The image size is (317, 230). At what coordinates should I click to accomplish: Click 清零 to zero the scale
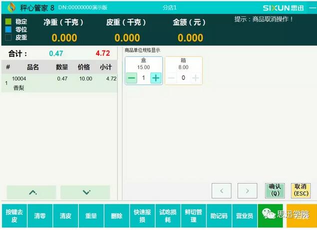[40, 216]
